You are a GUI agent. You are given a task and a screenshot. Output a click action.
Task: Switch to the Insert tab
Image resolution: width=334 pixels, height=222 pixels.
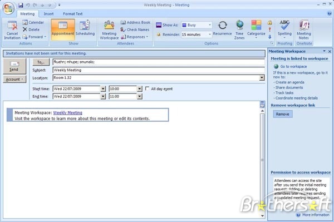click(x=48, y=13)
